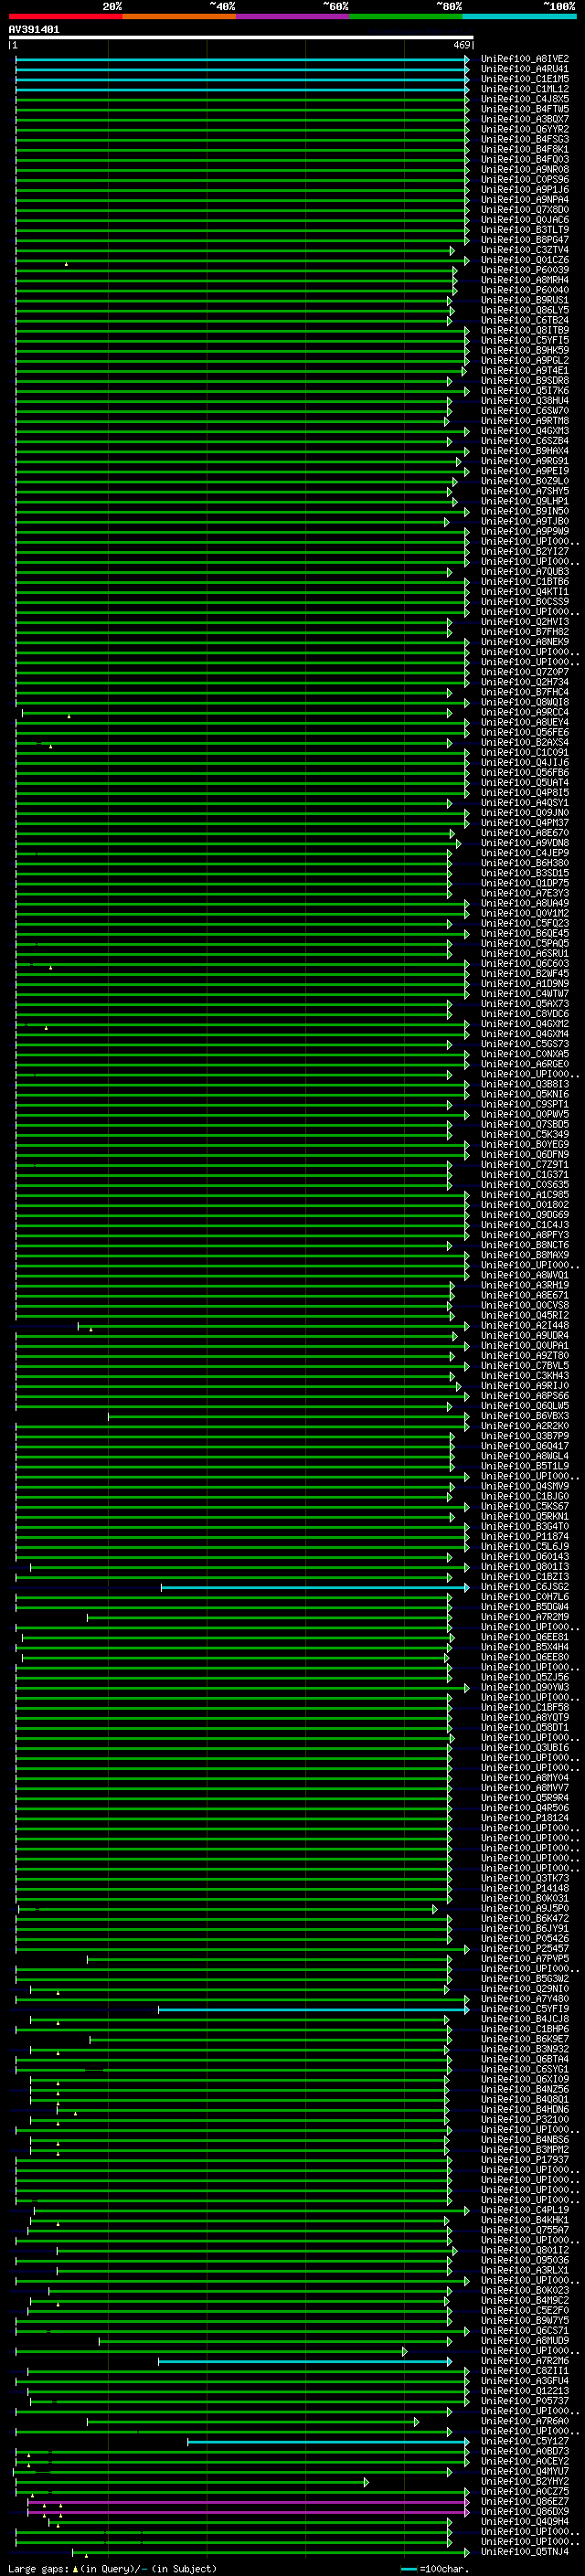585x2576 pixels.
Task: Click the query end position 469
Action: pyautogui.click(x=462, y=45)
